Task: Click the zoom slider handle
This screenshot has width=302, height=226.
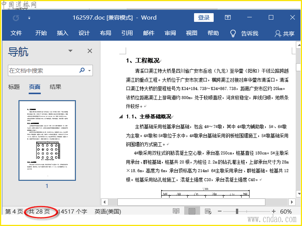Action: (x=237, y=211)
